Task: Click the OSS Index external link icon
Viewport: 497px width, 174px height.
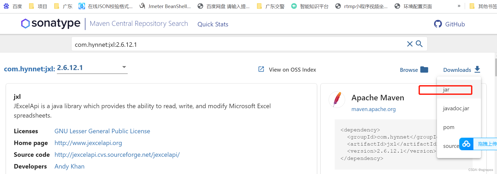Action: (x=261, y=69)
